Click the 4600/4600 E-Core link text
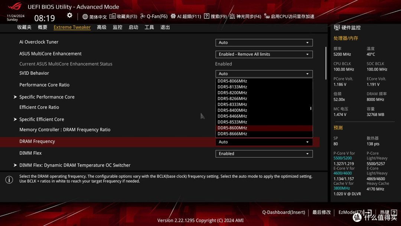Image resolution: width=401 pixels, height=226 pixels. pos(342,173)
